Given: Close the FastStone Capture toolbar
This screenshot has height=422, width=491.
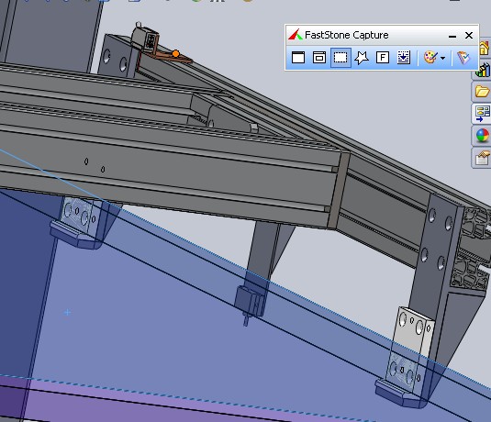Looking at the screenshot, I should tap(469, 36).
